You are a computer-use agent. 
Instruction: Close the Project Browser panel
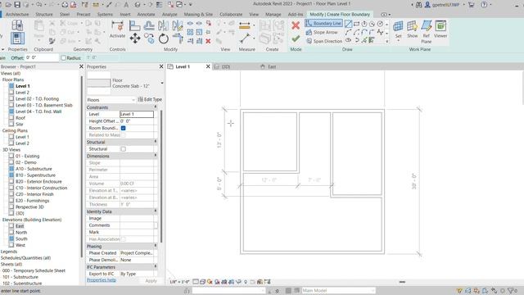(81, 66)
